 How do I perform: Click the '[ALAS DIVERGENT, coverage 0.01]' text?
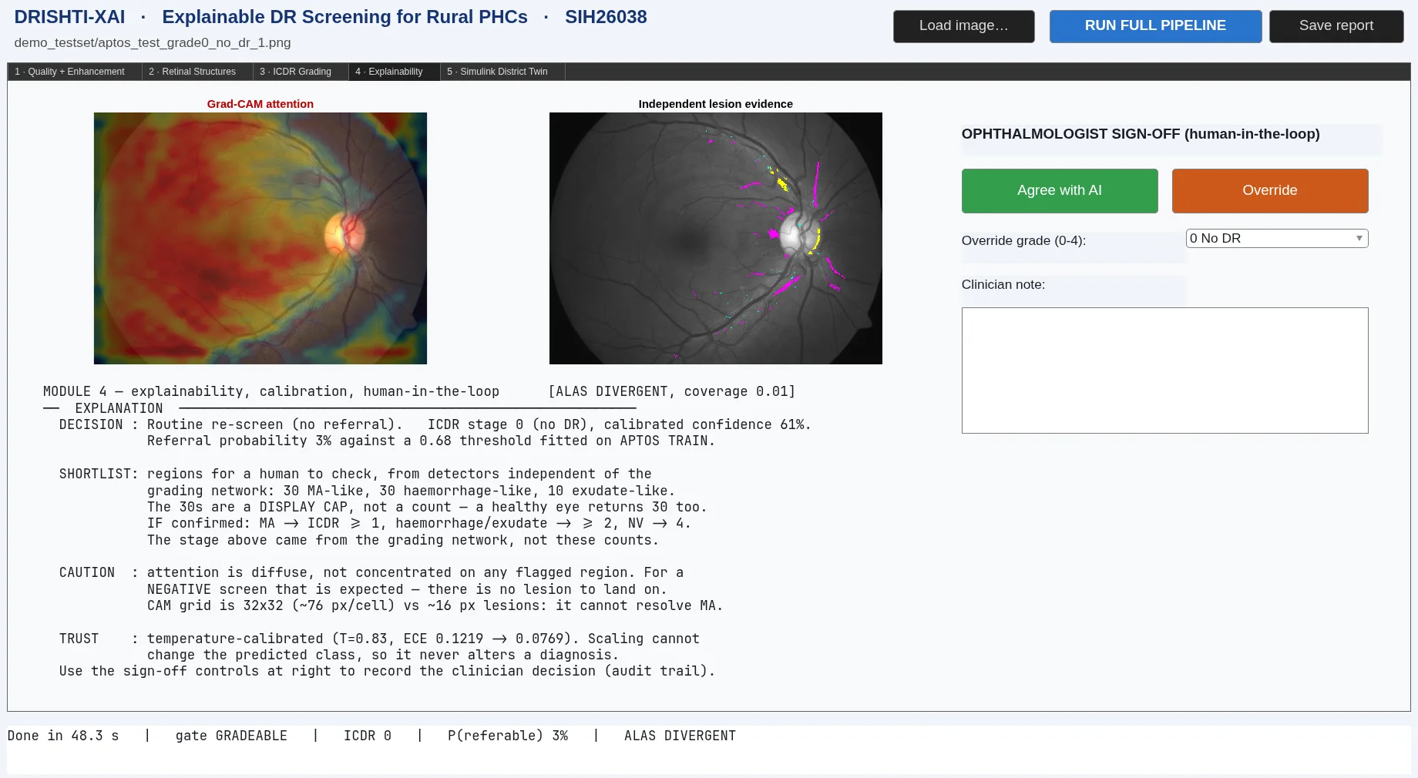click(x=671, y=391)
